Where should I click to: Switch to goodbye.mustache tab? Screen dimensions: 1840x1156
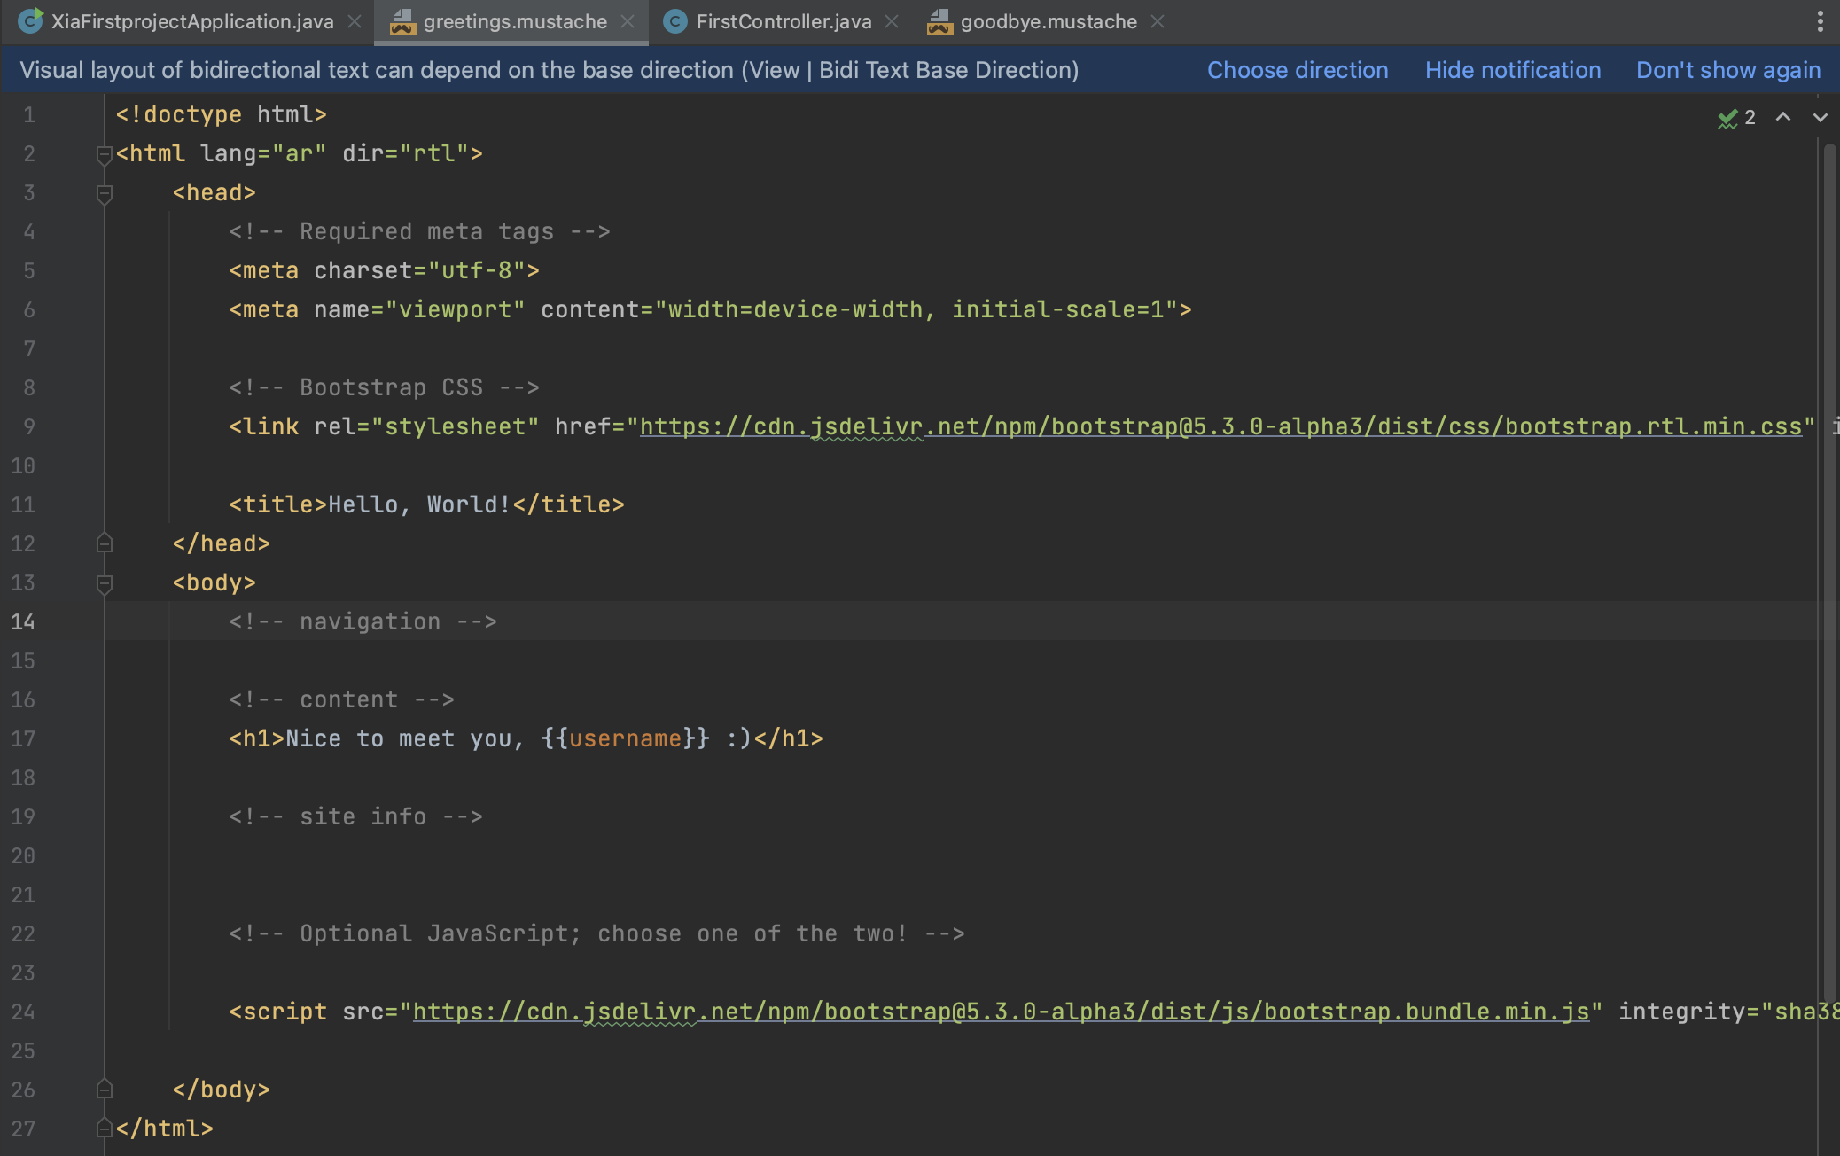click(1048, 21)
